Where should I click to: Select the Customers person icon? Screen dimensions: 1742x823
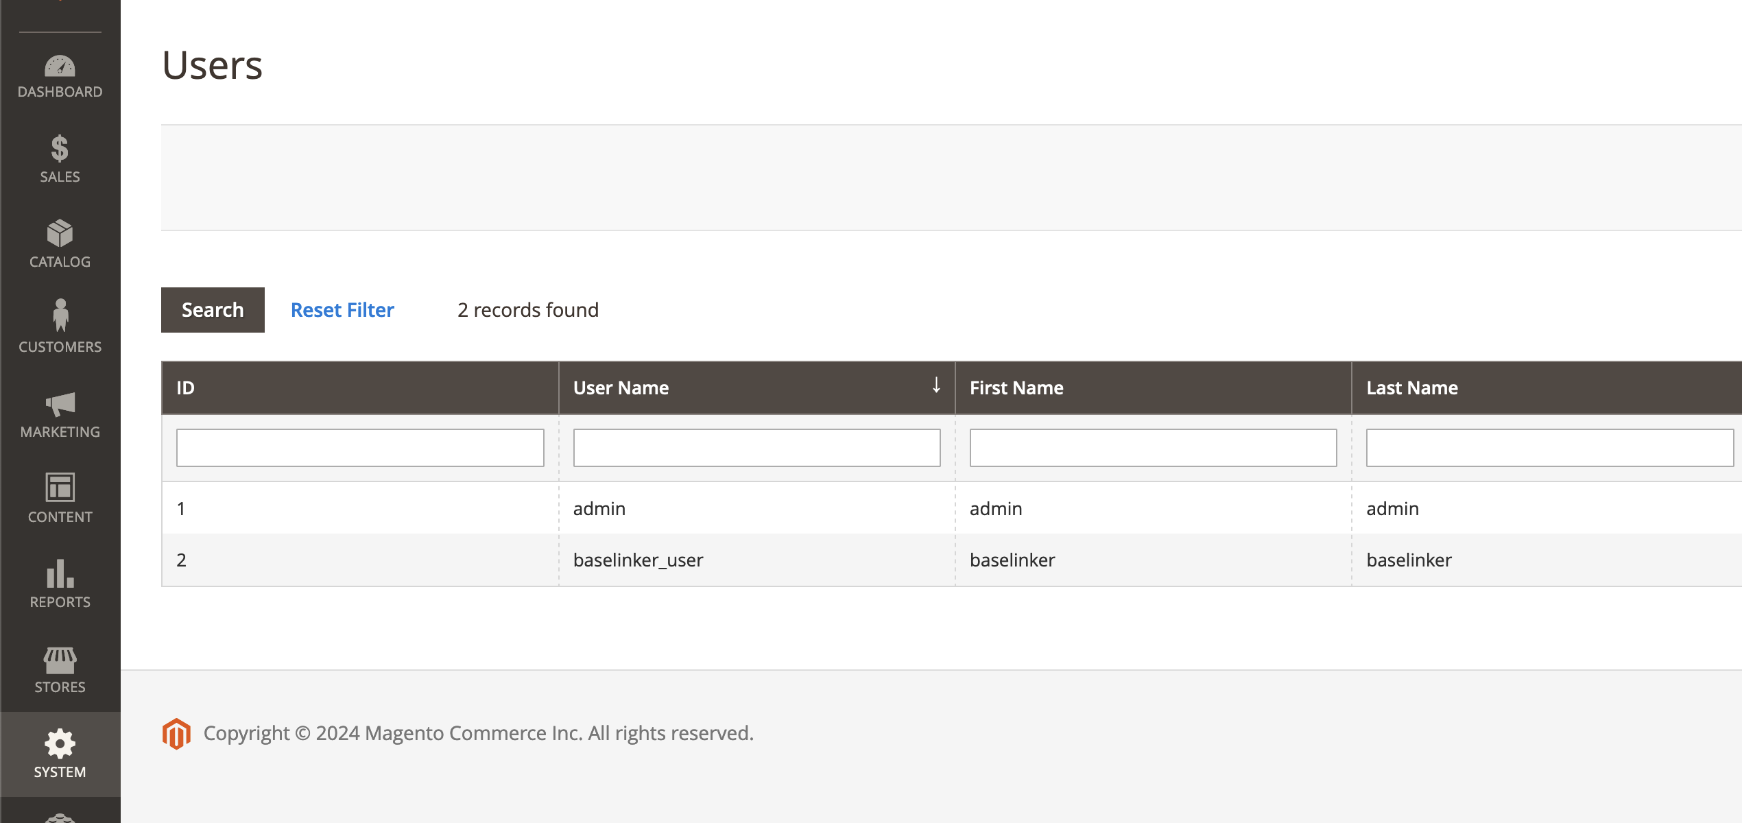[60, 316]
